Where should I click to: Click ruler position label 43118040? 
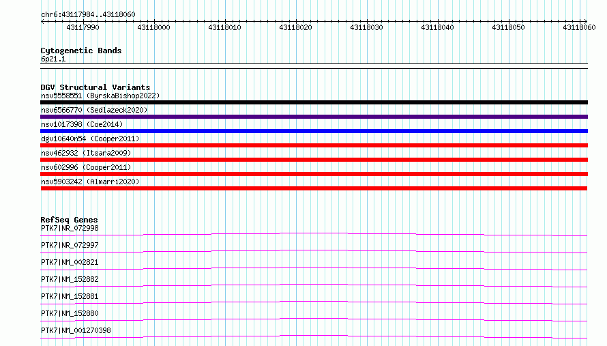pos(437,27)
